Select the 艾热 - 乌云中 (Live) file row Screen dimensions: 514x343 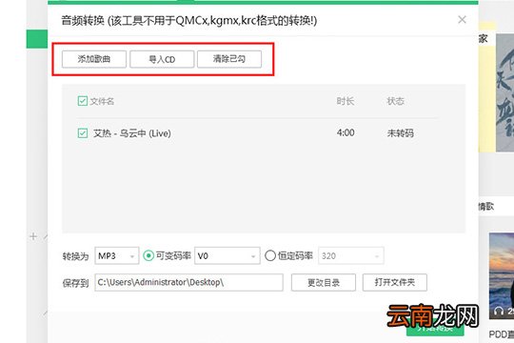pos(257,133)
